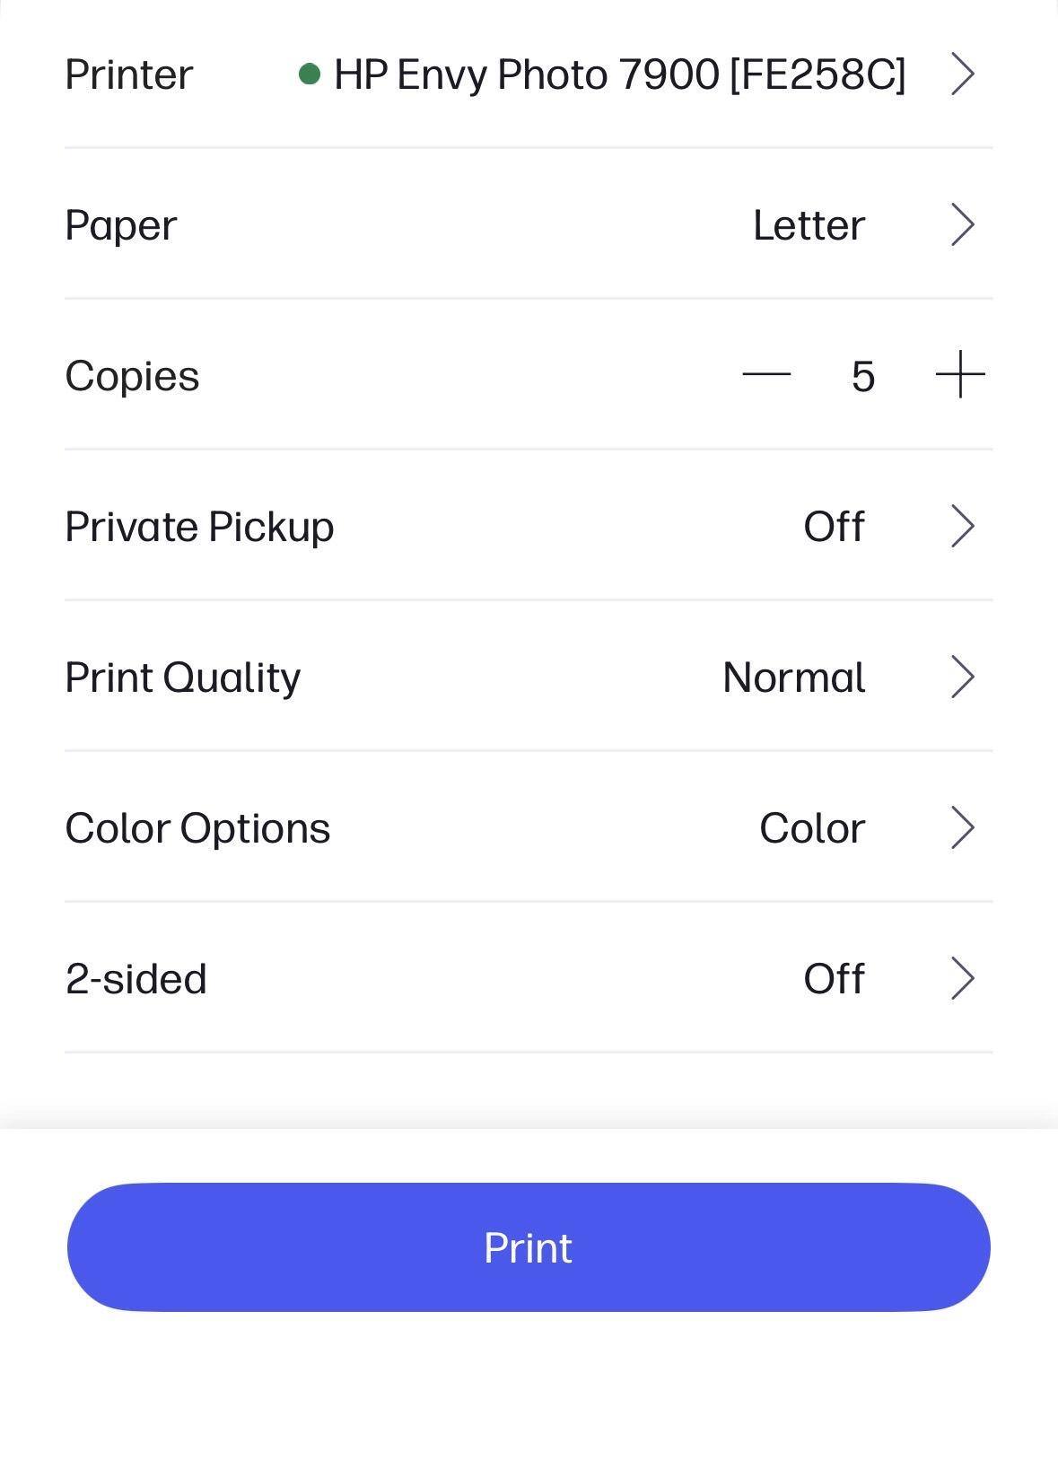This screenshot has width=1058, height=1460.
Task: Decrease copies with the minus icon
Action: [x=766, y=374]
